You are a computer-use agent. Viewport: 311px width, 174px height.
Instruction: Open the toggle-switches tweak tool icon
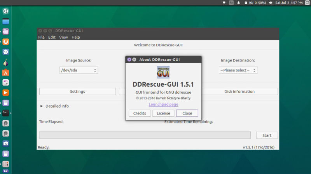5,82
